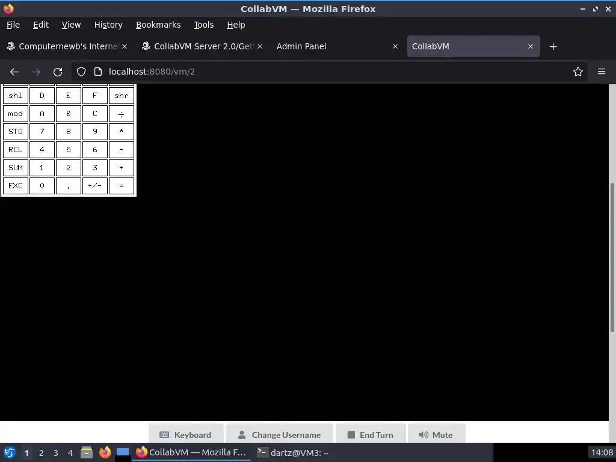Click the STO memory key
The image size is (616, 462).
point(15,132)
